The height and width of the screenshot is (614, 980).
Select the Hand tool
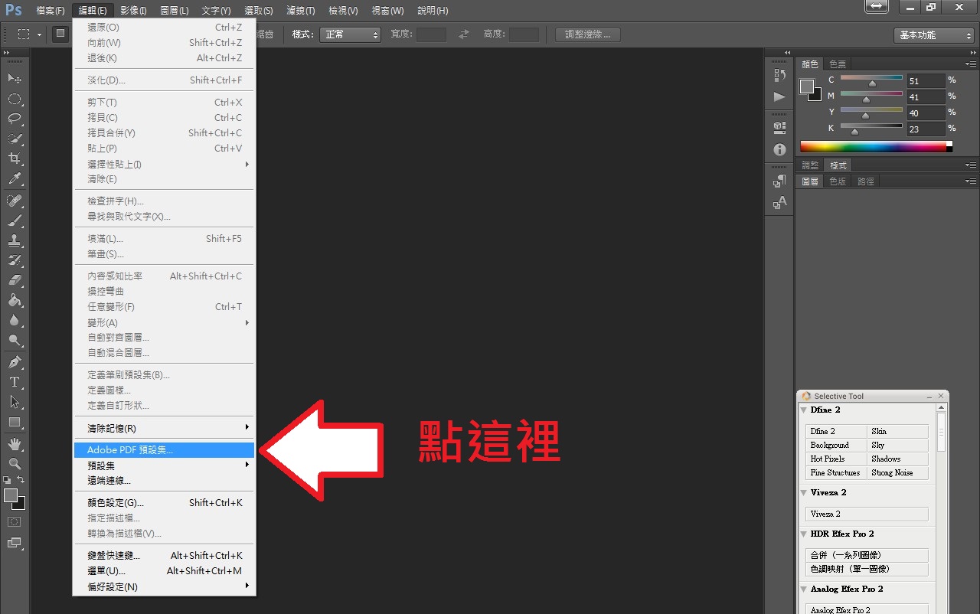15,444
